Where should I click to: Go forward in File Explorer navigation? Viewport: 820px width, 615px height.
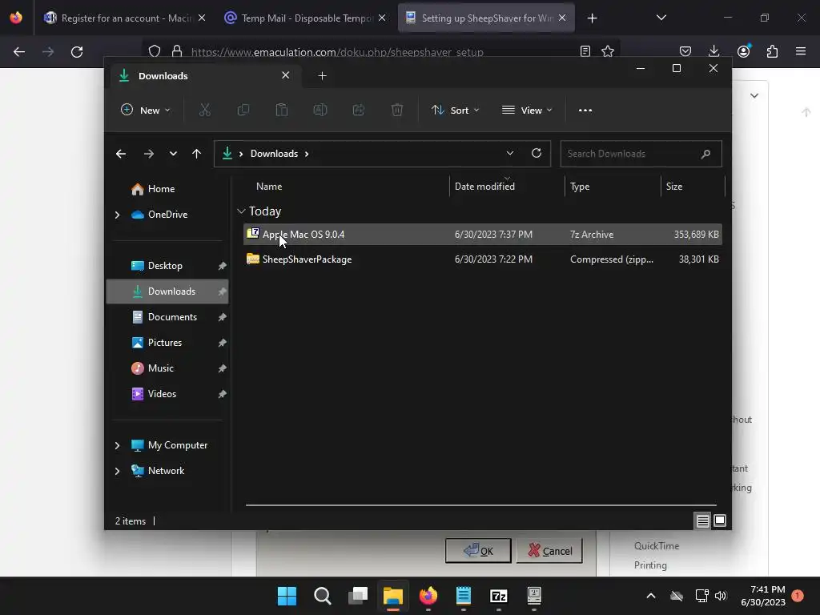tap(148, 154)
